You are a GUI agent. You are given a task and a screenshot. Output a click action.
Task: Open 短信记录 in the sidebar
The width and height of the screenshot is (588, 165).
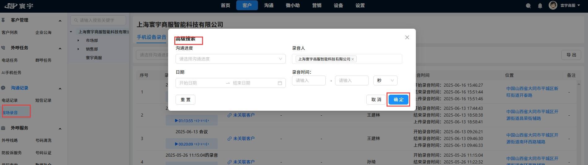click(43, 100)
